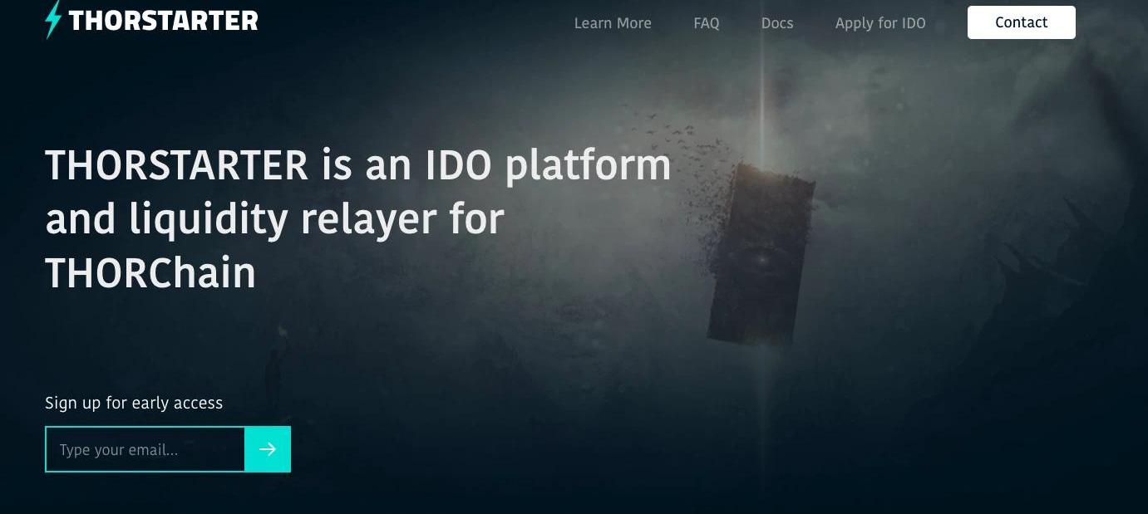Submit email with the teal arrow button
Image resolution: width=1148 pixels, height=514 pixels.
coord(268,449)
